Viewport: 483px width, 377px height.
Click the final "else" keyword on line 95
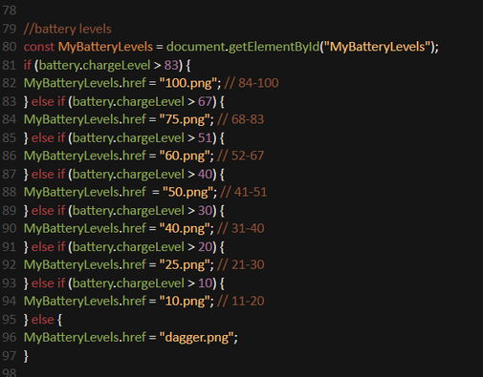coord(42,319)
